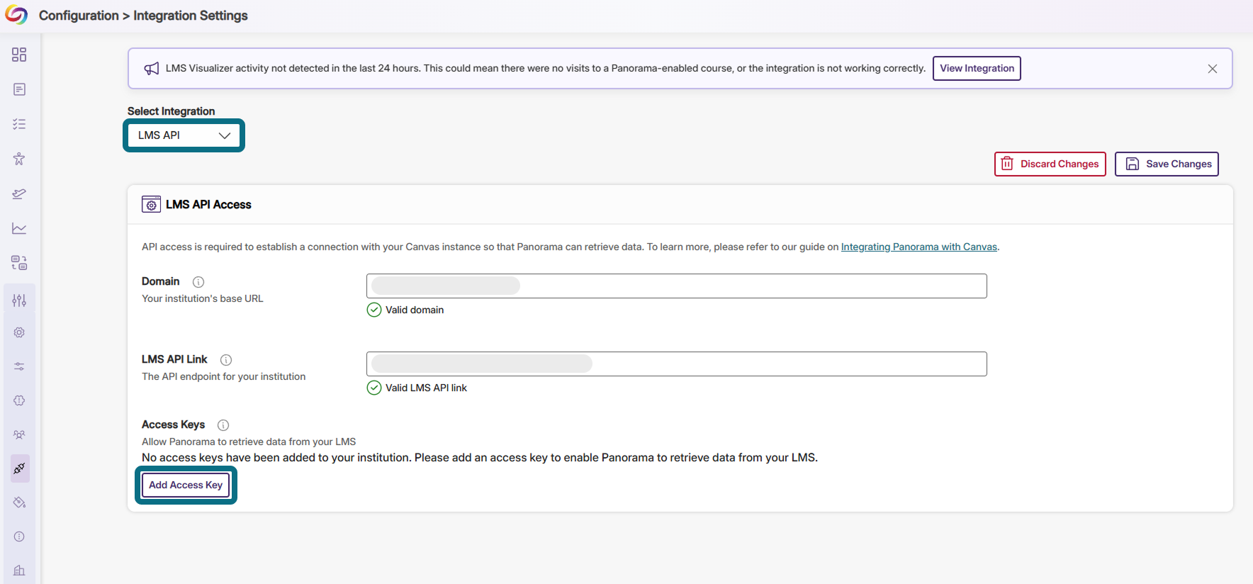
Task: Open the circled info icon in sidebar
Action: pyautogui.click(x=19, y=537)
